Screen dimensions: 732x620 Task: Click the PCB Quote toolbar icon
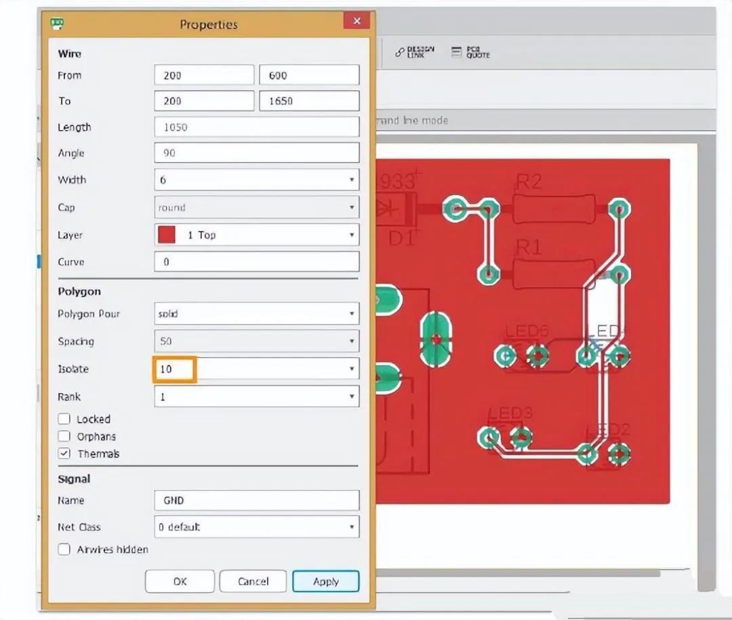[x=470, y=52]
